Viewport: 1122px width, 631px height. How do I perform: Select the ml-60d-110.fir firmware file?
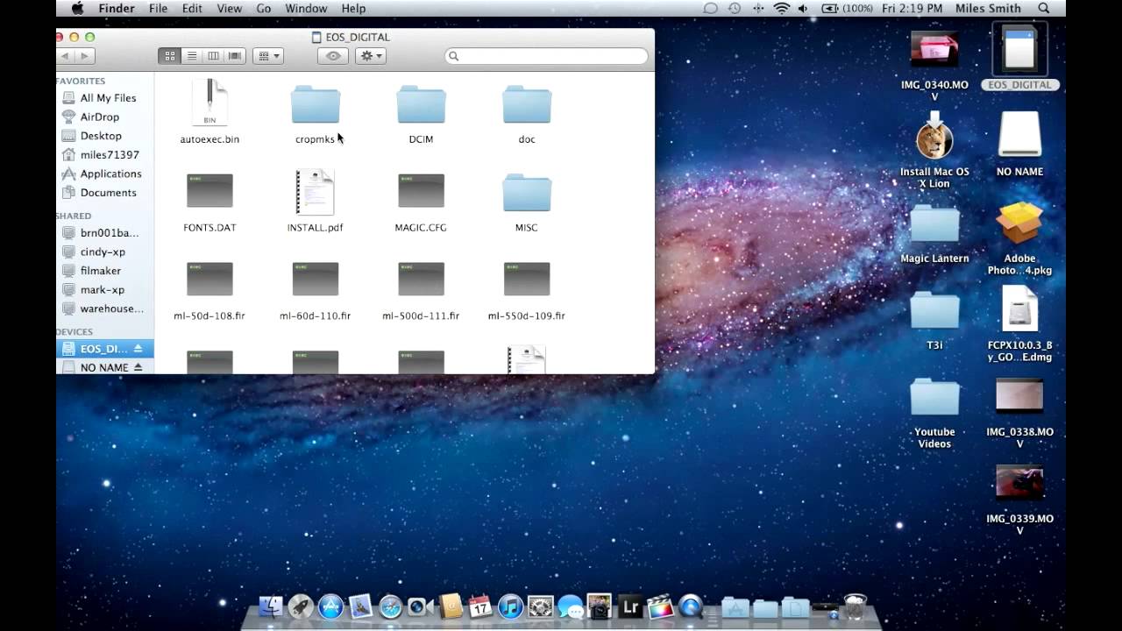[x=315, y=279]
